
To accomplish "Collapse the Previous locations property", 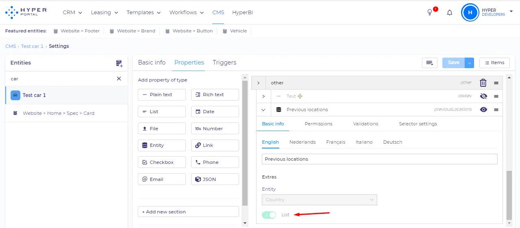I will 263,110.
